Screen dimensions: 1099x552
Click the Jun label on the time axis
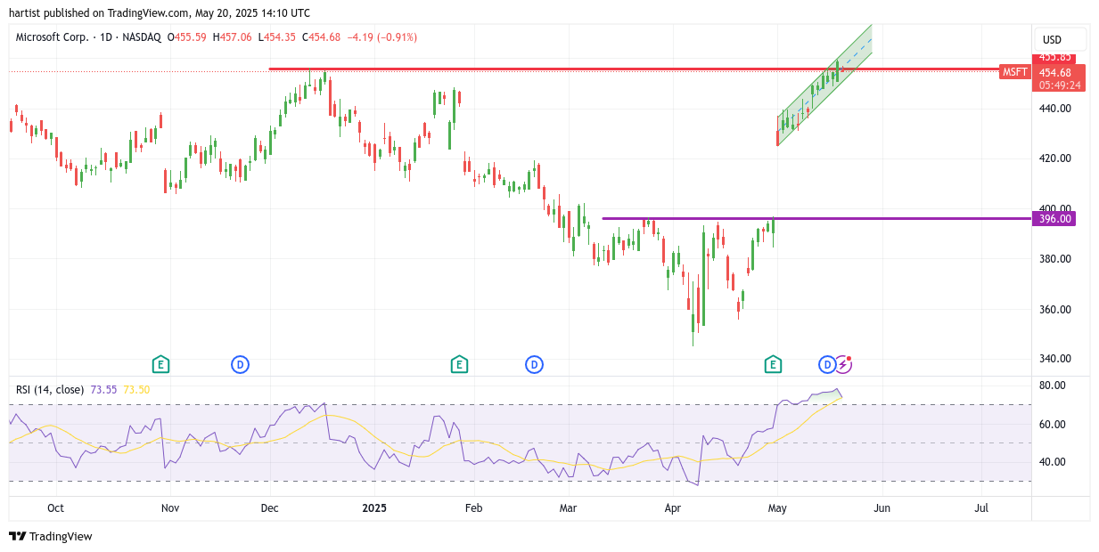[882, 508]
